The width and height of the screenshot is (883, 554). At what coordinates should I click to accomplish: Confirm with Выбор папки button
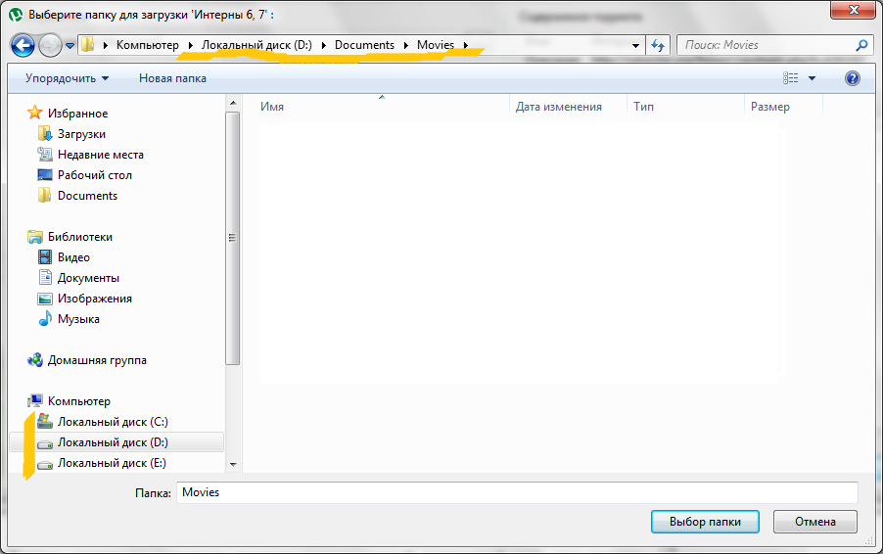coord(705,522)
